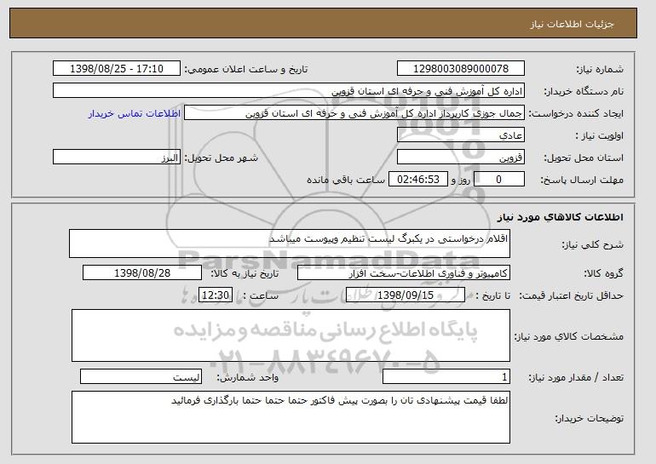Click the واحد شمارش field showing لیست

tap(141, 376)
